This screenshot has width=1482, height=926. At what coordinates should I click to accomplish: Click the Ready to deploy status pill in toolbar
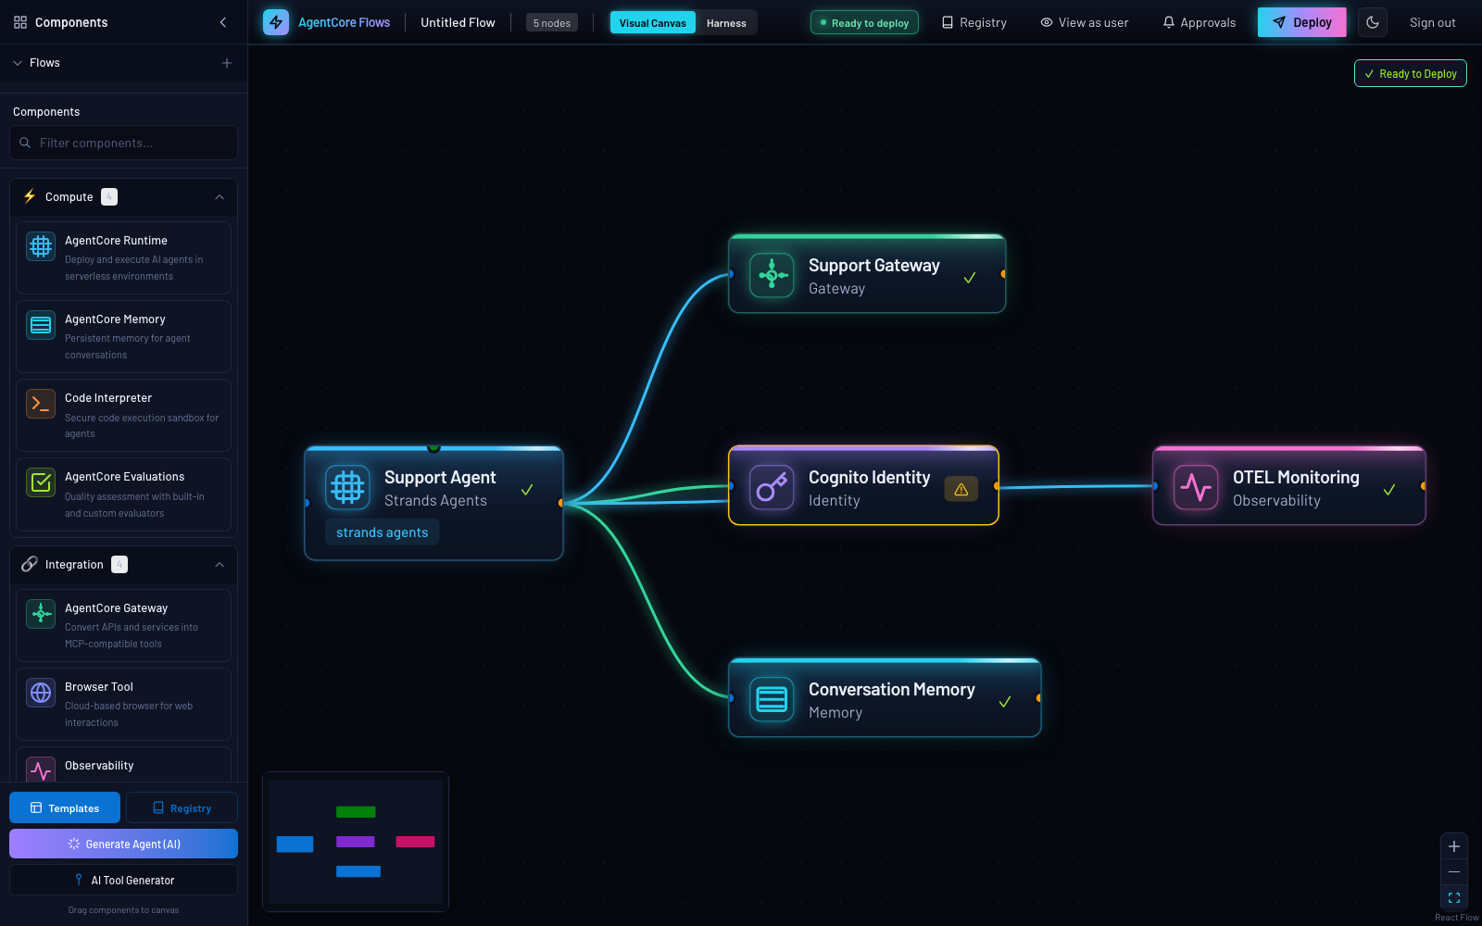tap(864, 22)
